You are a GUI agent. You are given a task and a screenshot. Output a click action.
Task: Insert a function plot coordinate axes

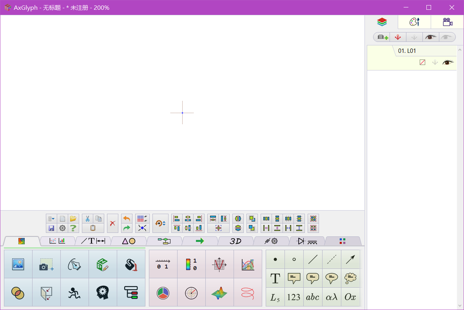coord(219,264)
